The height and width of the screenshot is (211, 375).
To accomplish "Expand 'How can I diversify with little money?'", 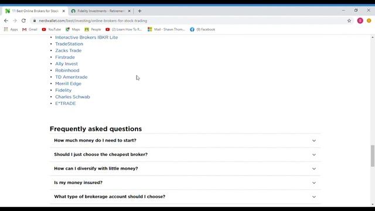I will click(x=185, y=169).
